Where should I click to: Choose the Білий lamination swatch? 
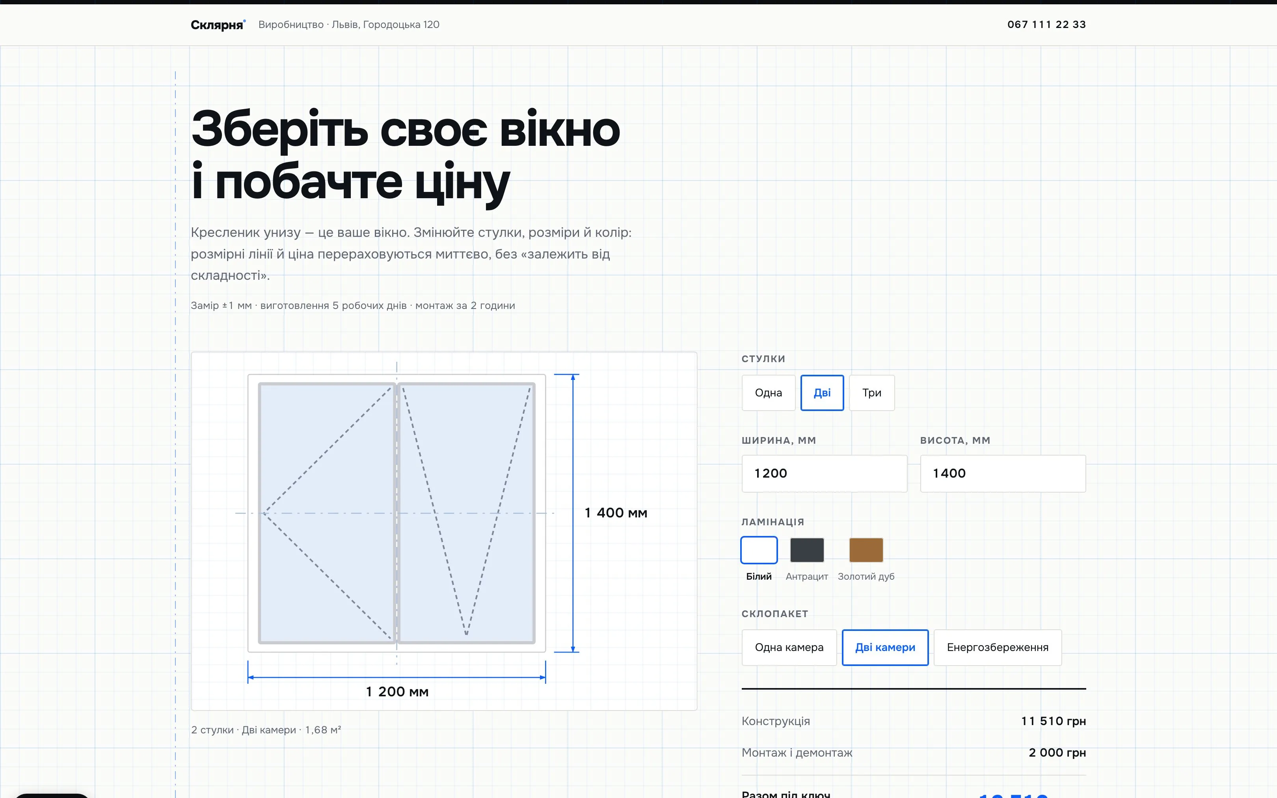click(759, 550)
